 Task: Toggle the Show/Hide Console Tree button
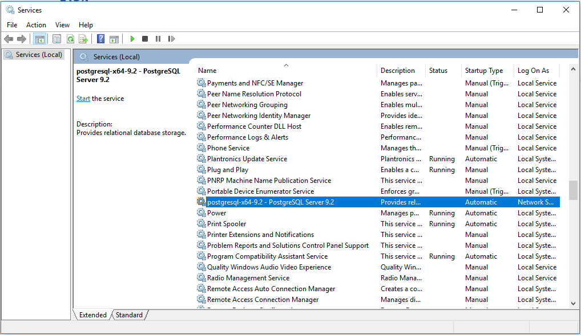click(39, 39)
